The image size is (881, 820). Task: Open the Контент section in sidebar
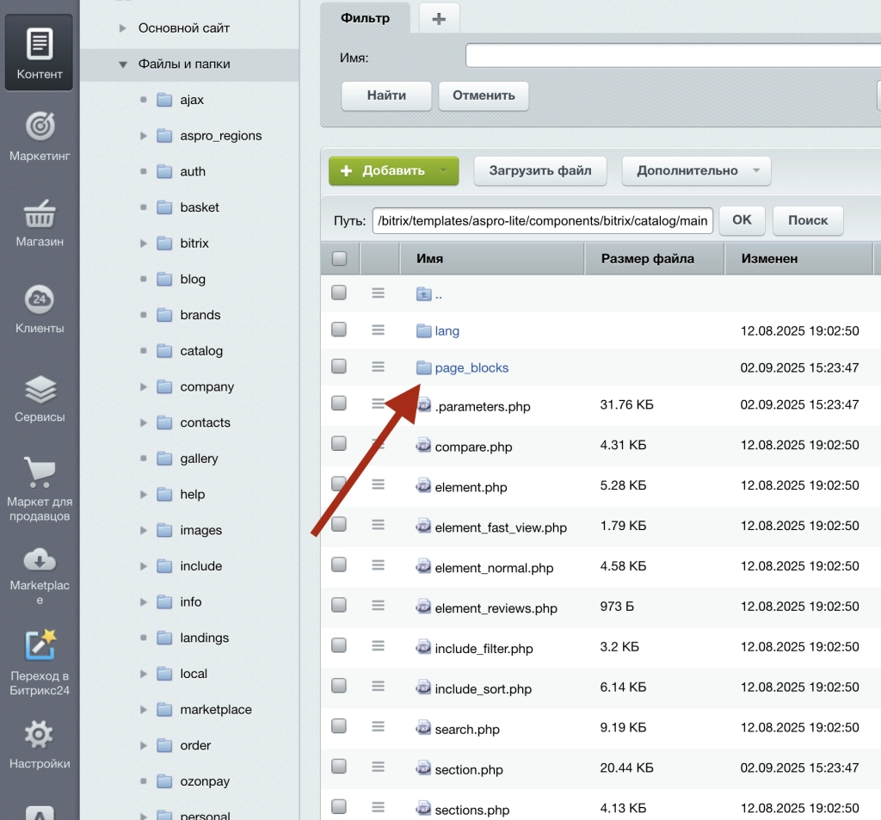click(x=40, y=52)
